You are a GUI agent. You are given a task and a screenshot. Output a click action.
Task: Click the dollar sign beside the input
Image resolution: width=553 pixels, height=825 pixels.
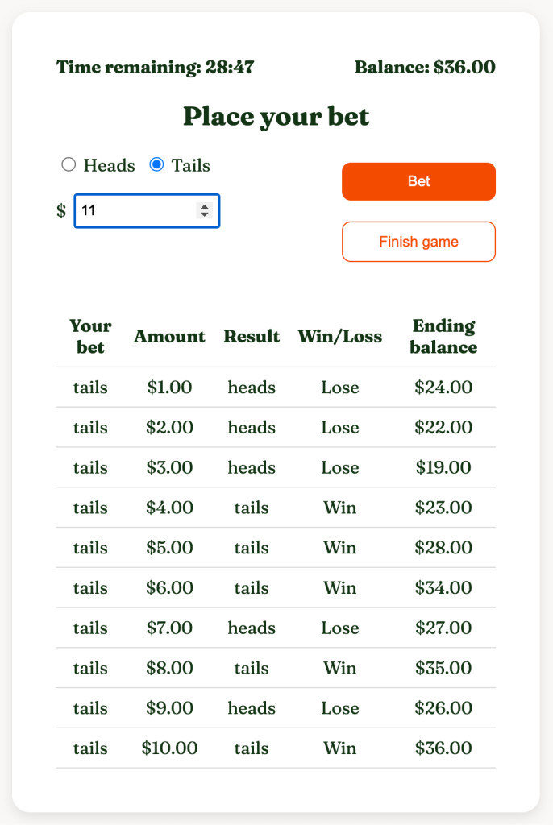click(61, 211)
